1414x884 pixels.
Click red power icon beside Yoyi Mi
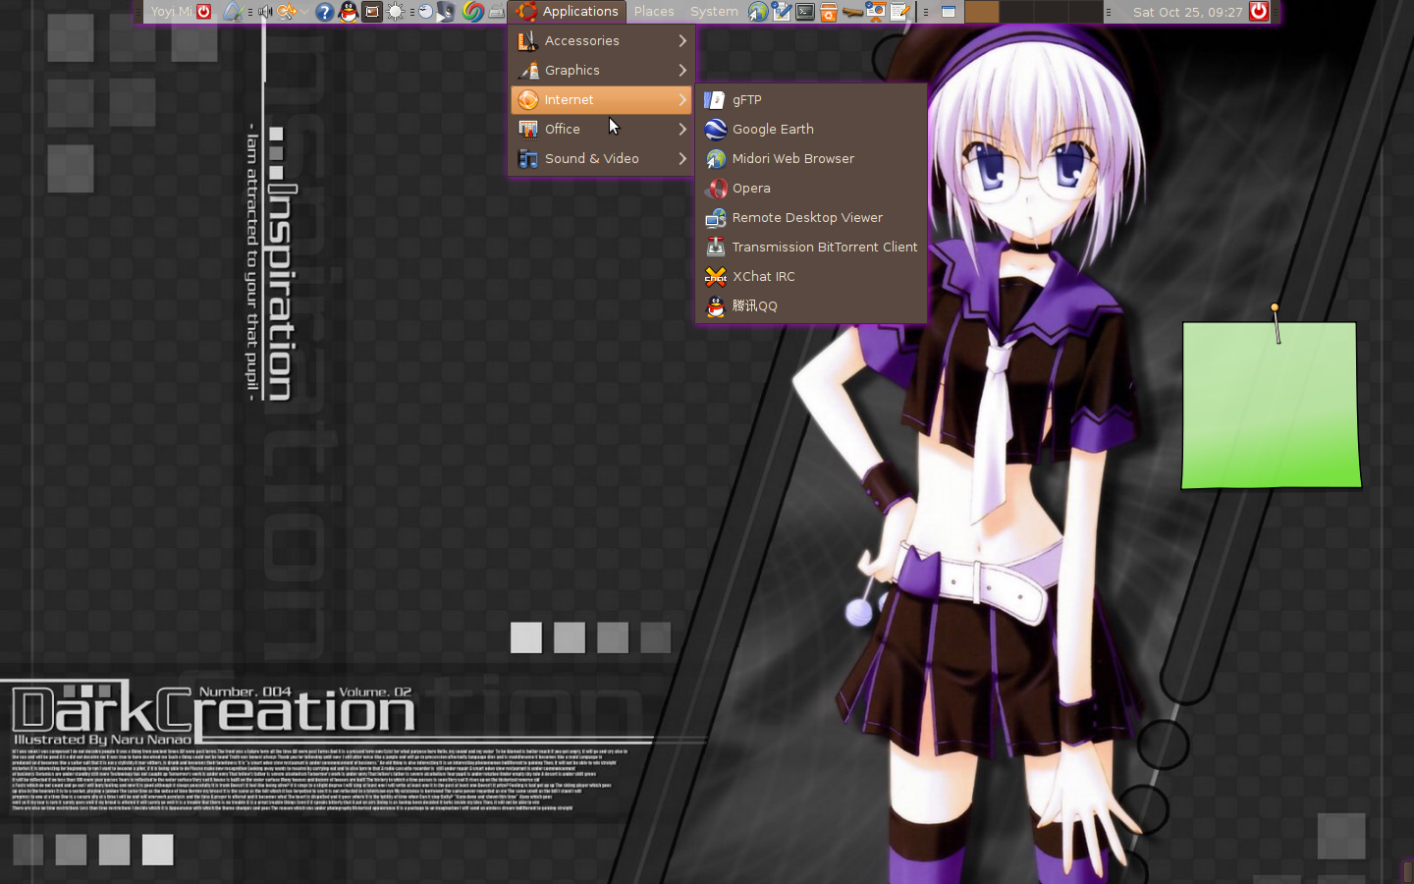(x=203, y=12)
